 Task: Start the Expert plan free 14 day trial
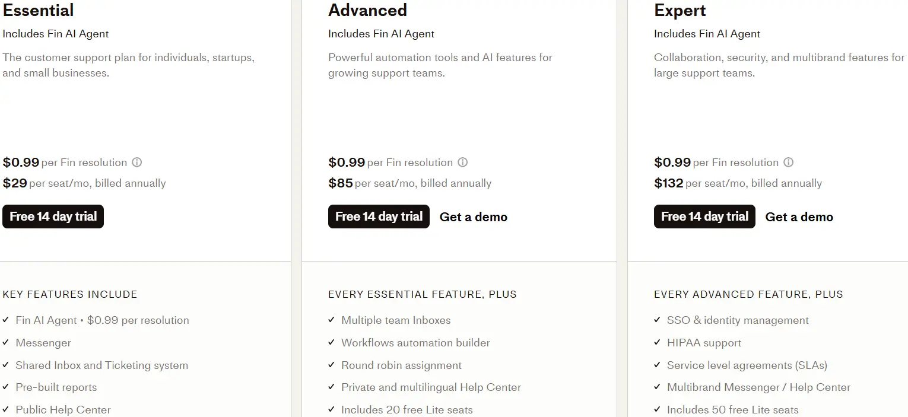(704, 217)
